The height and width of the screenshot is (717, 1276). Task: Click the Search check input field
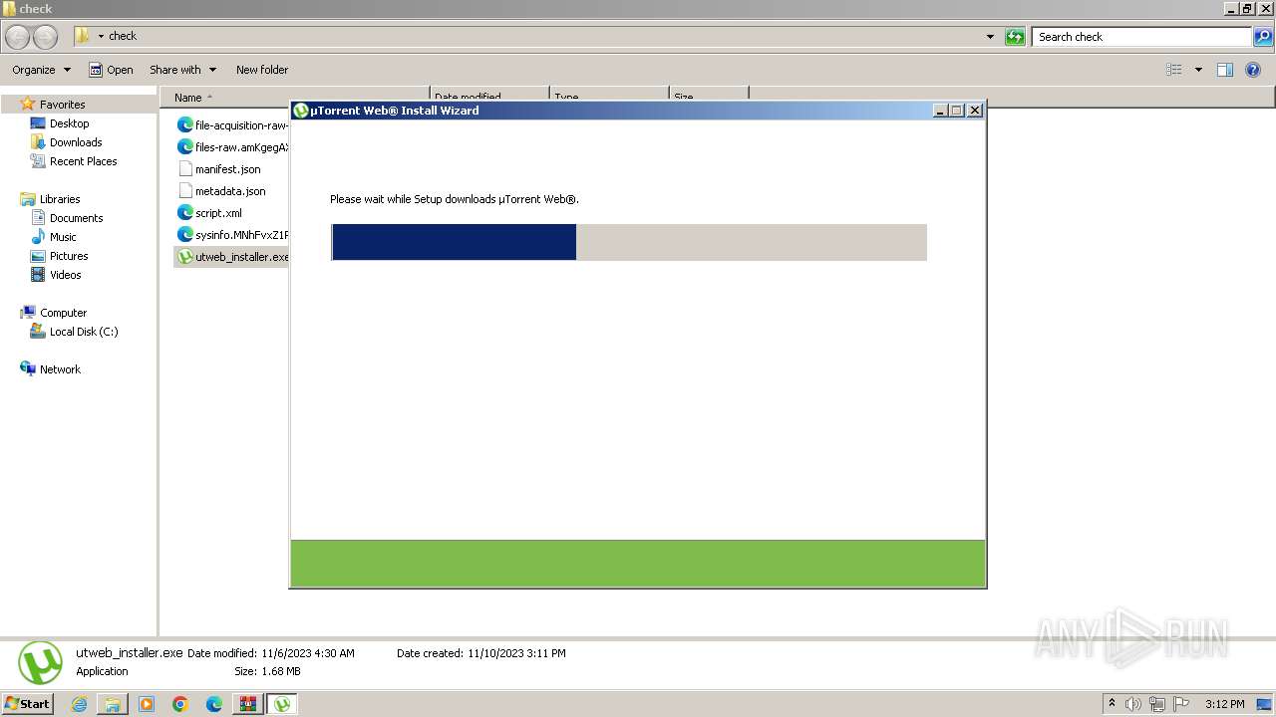click(x=1142, y=37)
